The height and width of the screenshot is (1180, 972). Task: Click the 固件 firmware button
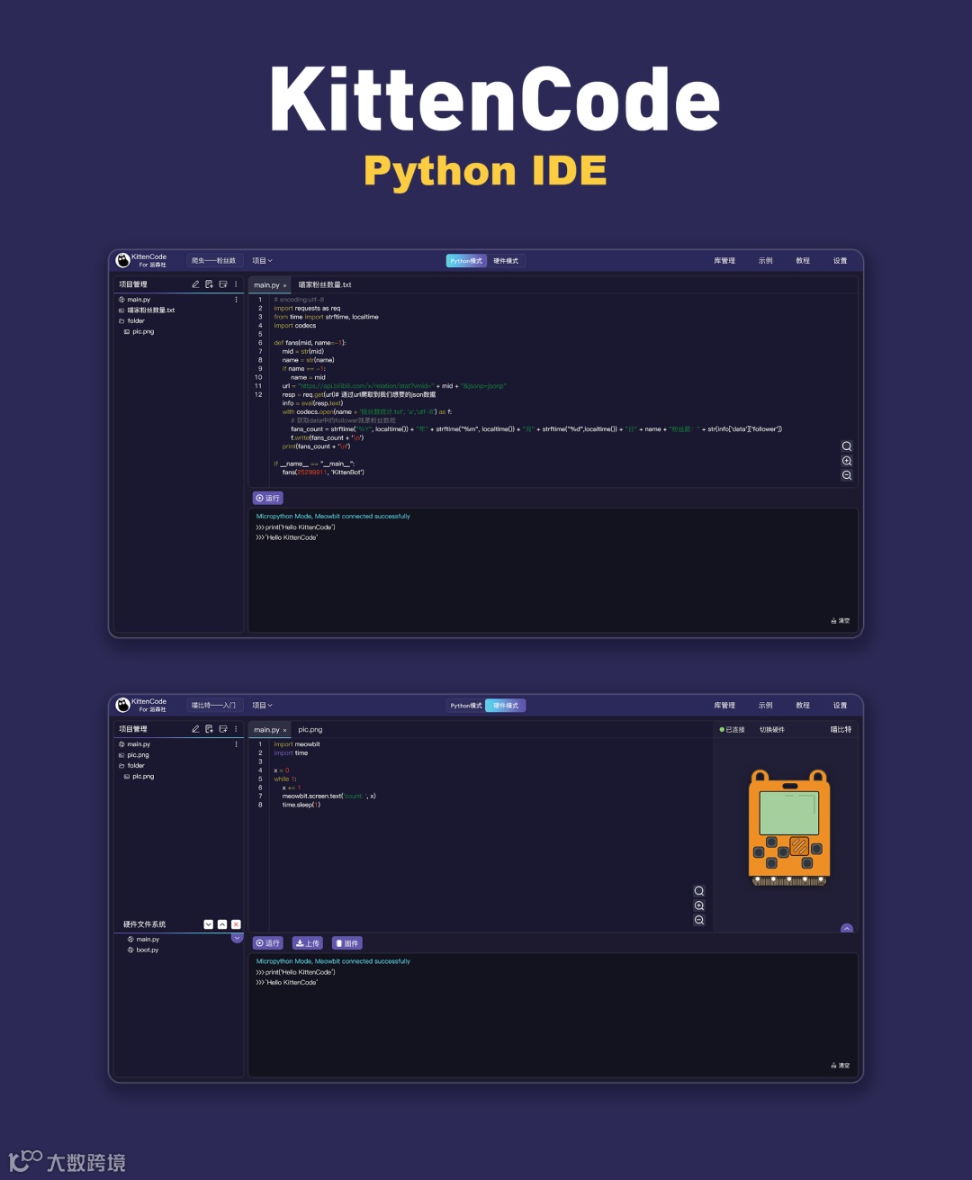347,943
